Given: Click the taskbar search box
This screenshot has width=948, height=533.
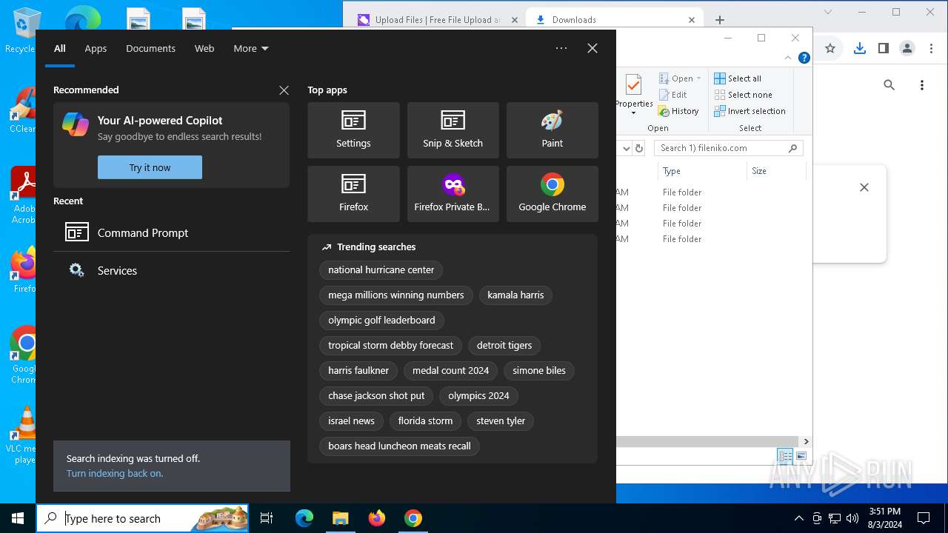Looking at the screenshot, I should tap(143, 518).
